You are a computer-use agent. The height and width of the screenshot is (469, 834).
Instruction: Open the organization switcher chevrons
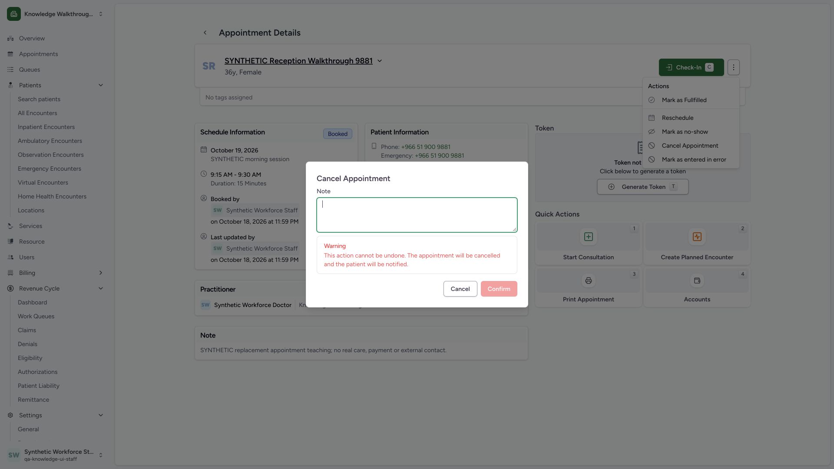tap(101, 14)
